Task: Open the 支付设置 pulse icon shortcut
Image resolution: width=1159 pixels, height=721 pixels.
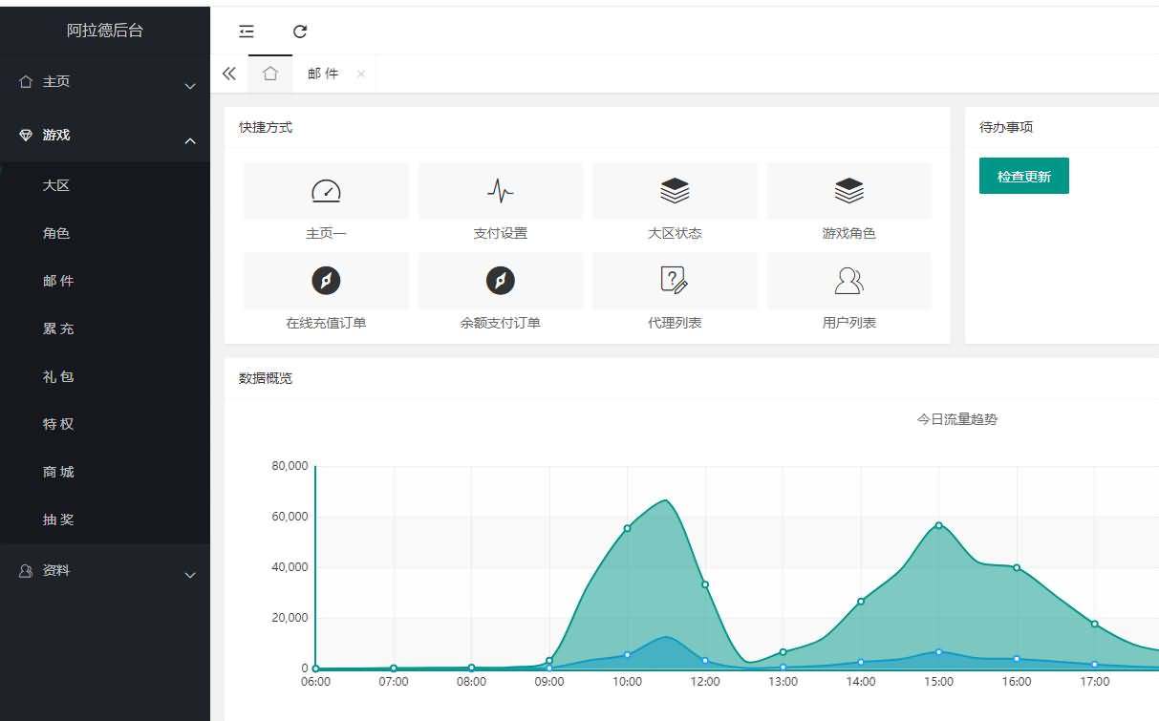Action: (x=500, y=192)
